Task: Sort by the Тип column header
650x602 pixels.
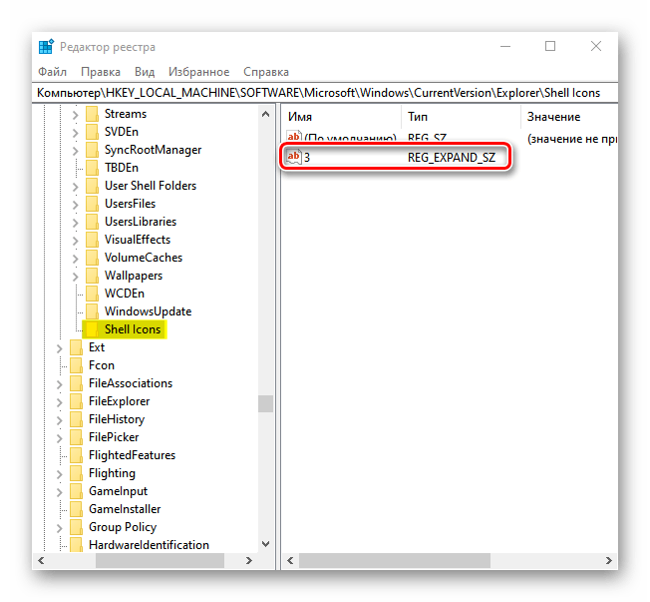Action: tap(461, 117)
